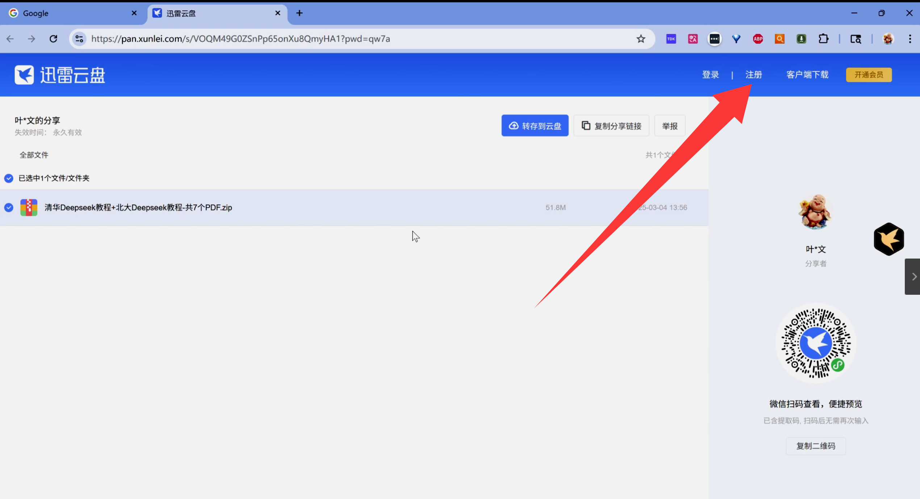Click 转存到云盘 save to cloud button

535,126
